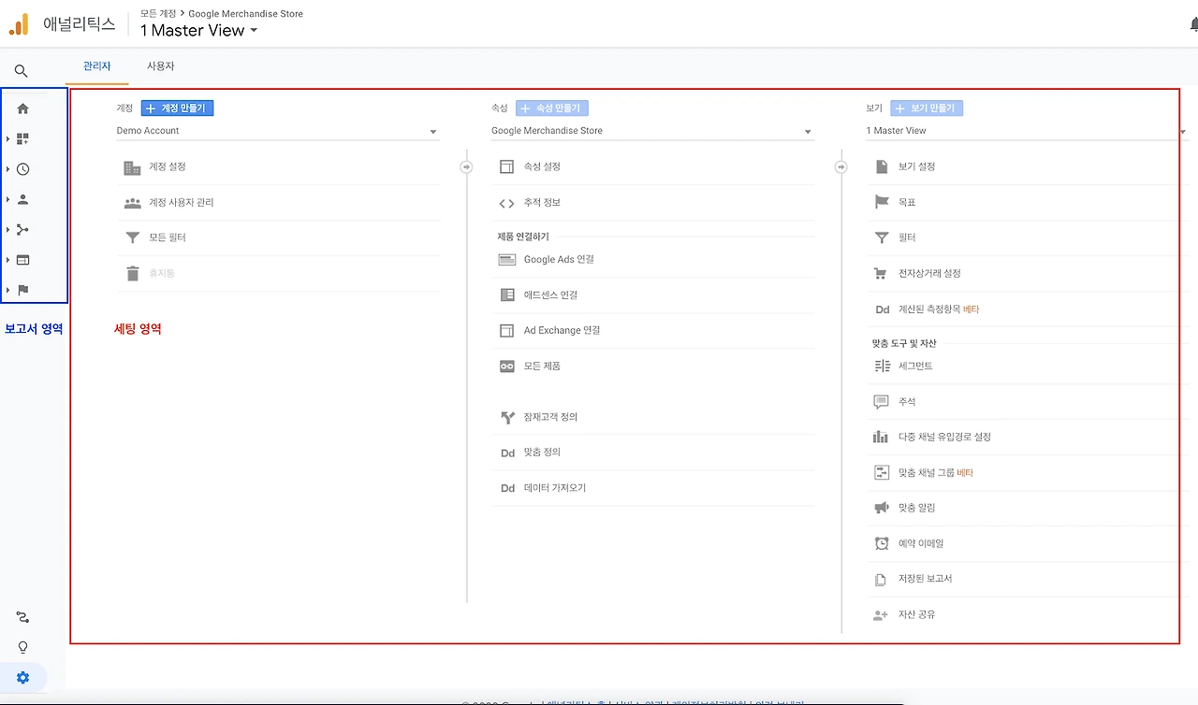Click the people icon for 계정 사용자 관리
The image size is (1198, 705).
click(x=132, y=203)
